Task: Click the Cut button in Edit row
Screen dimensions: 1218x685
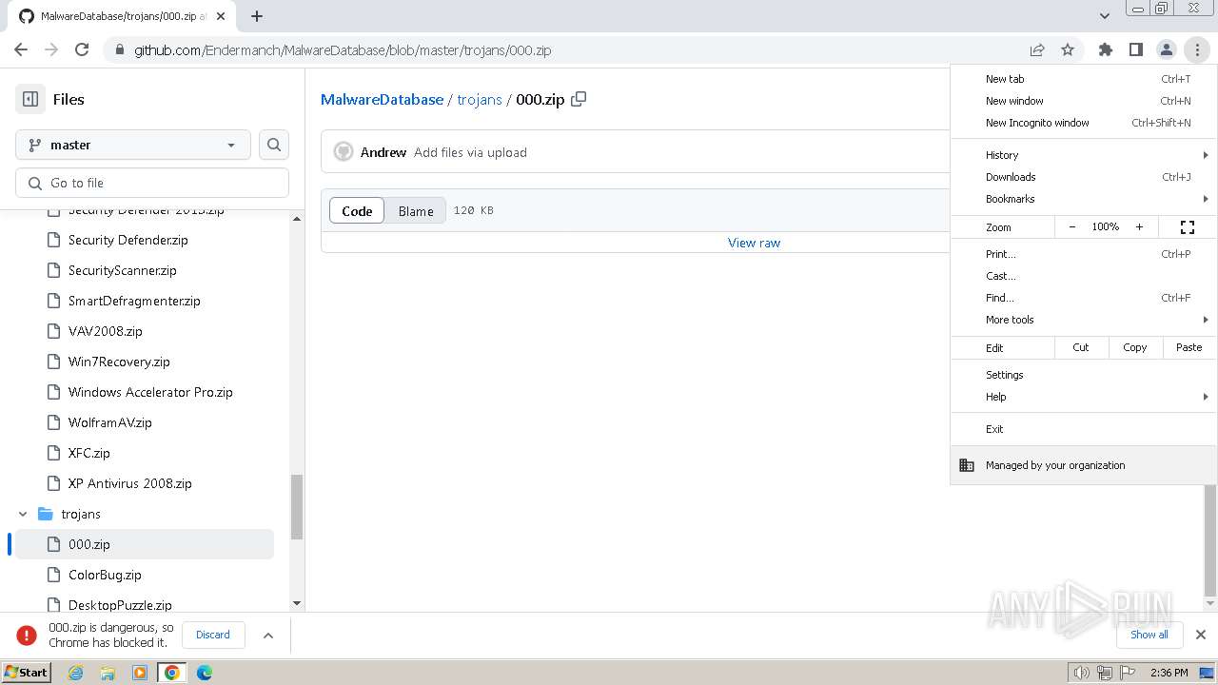Action: [x=1081, y=347]
